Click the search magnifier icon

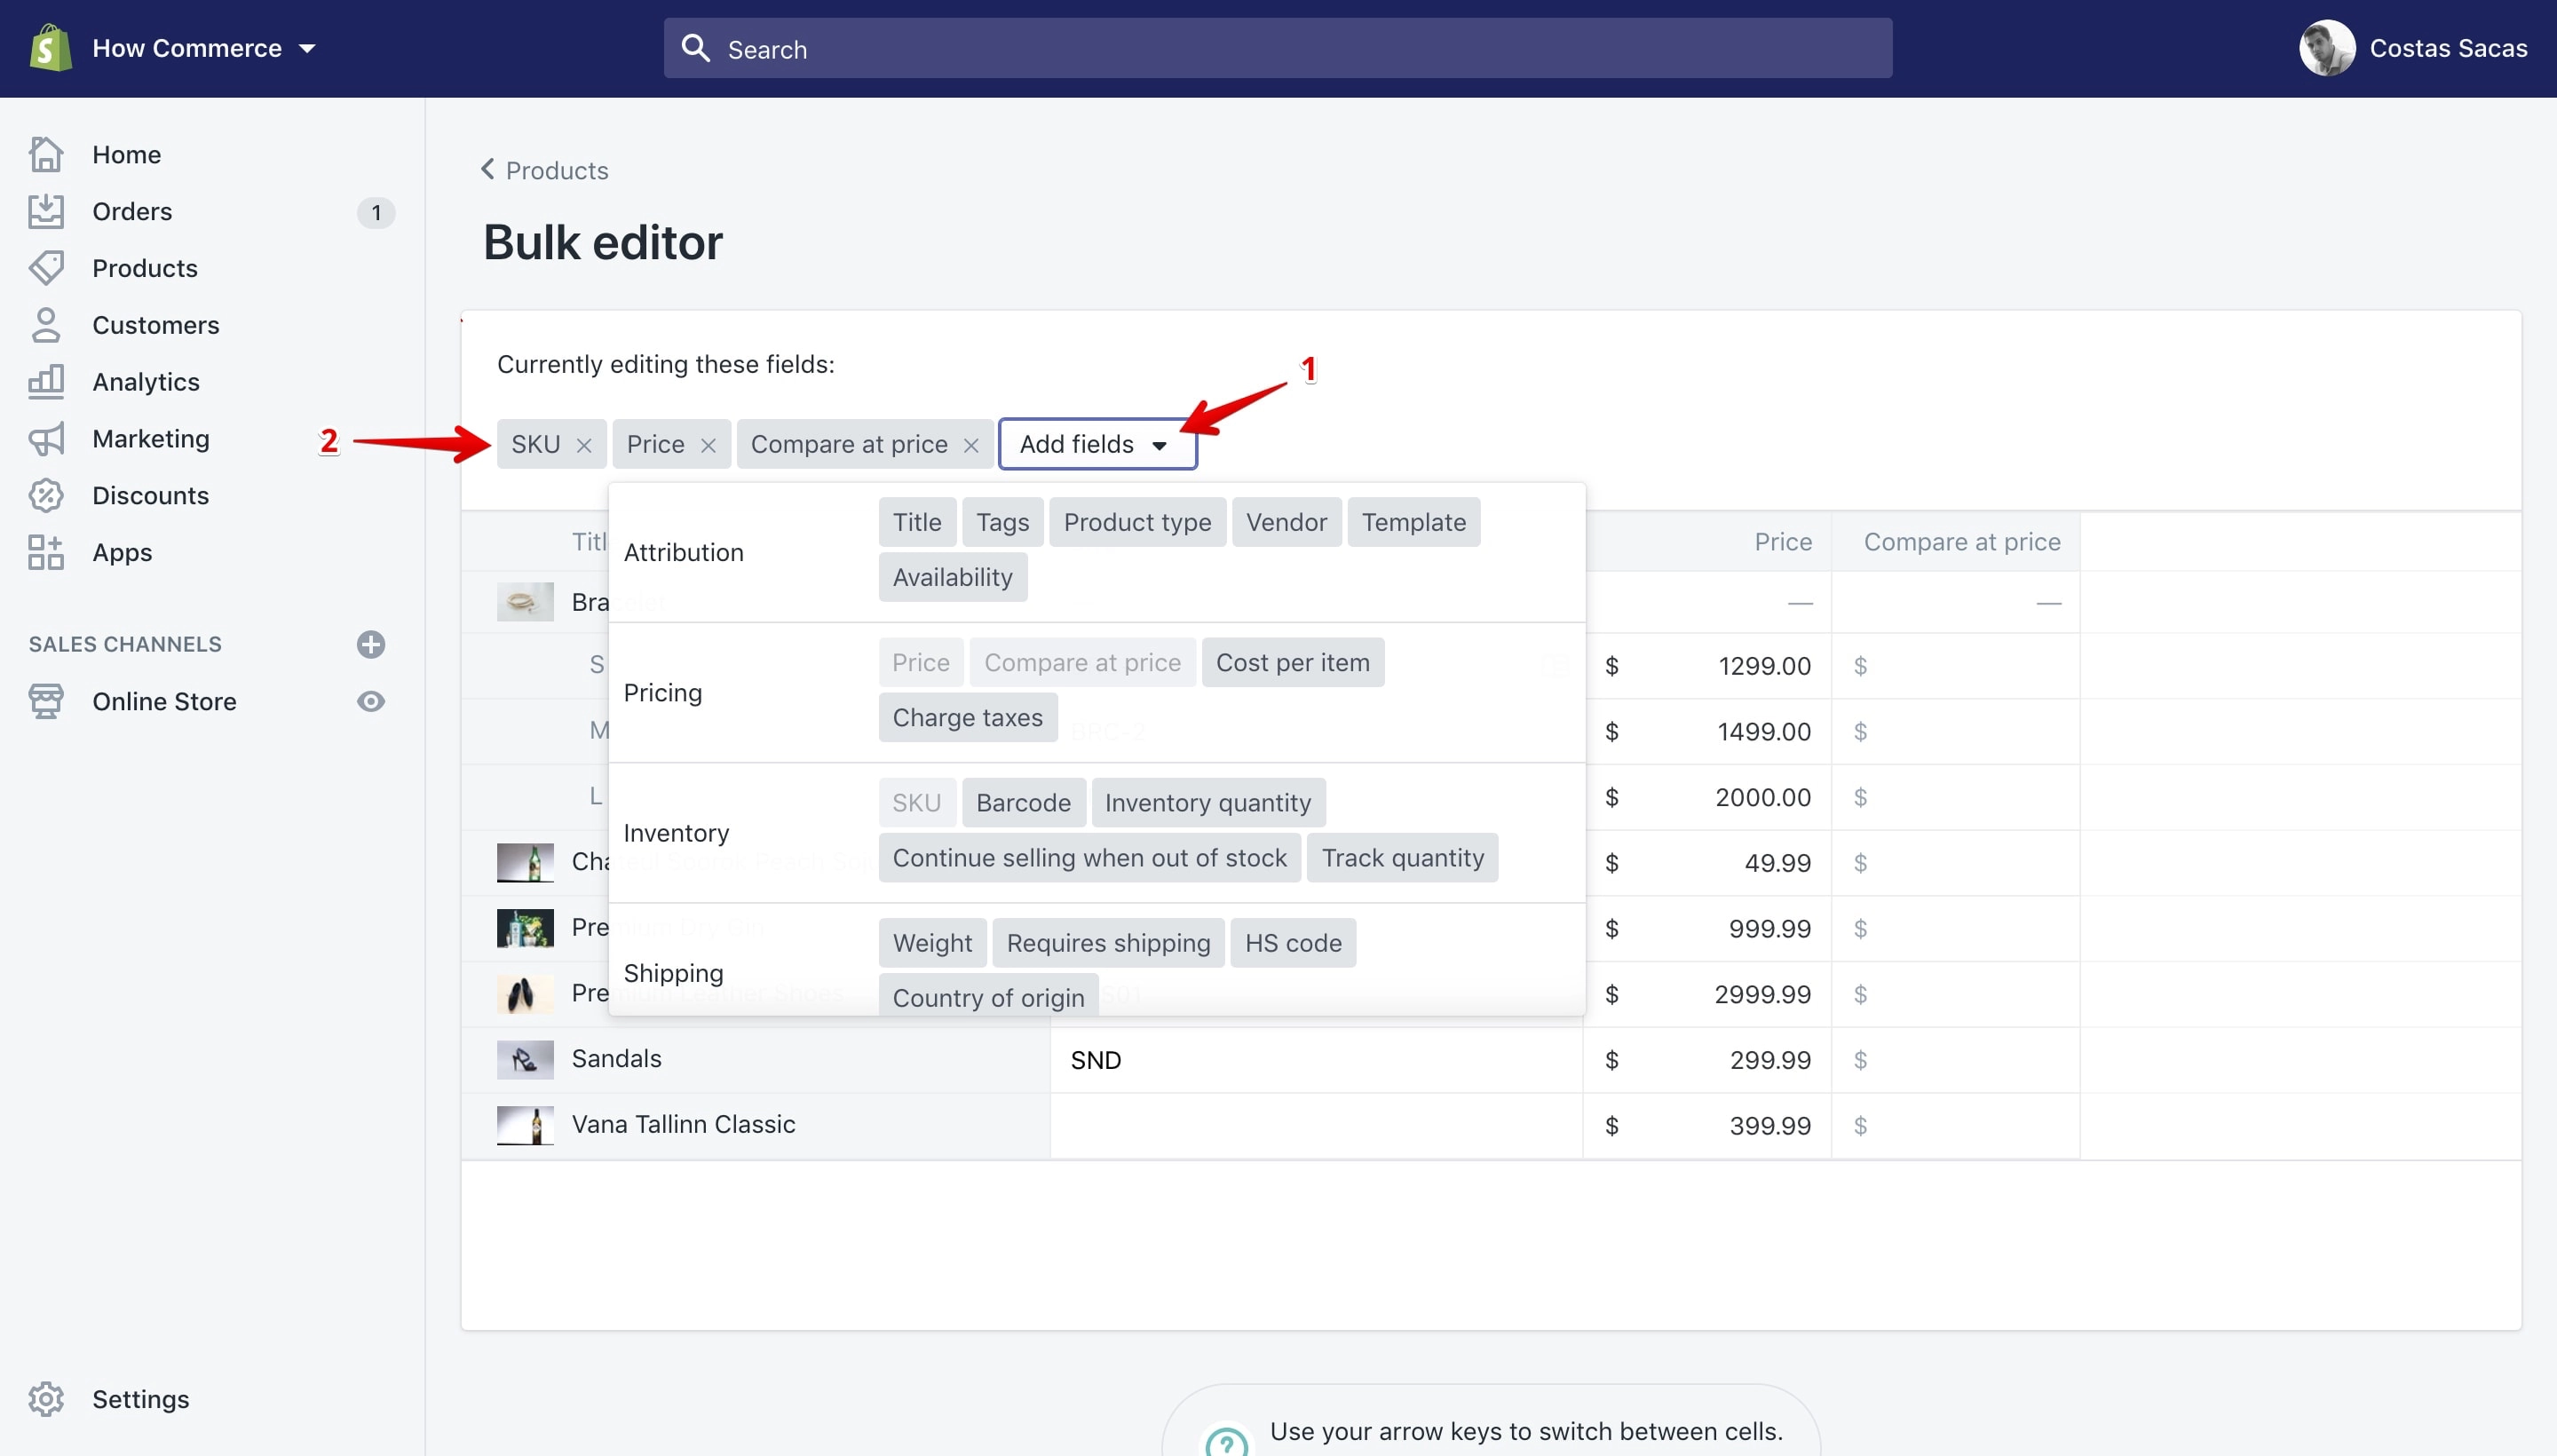pyautogui.click(x=695, y=48)
